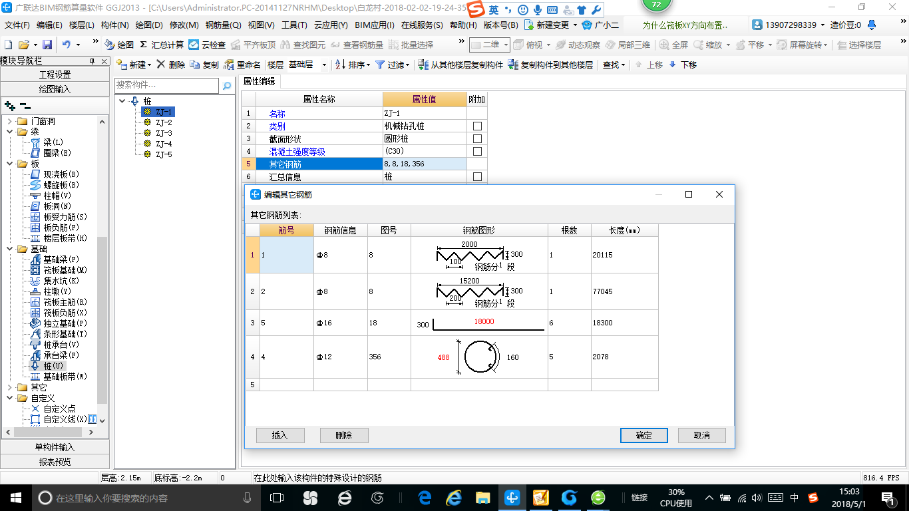Open Edge browser from taskbar
The image size is (909, 511).
425,497
